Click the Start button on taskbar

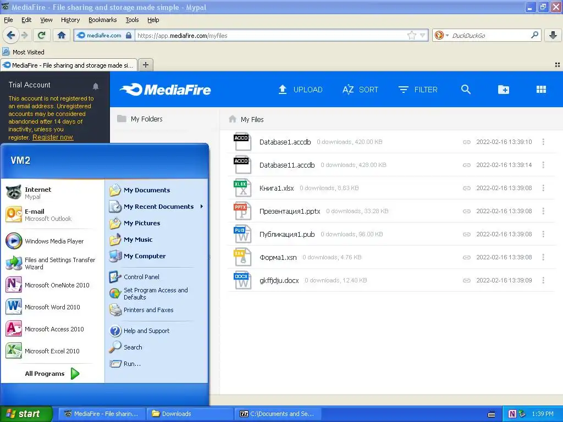pos(26,414)
